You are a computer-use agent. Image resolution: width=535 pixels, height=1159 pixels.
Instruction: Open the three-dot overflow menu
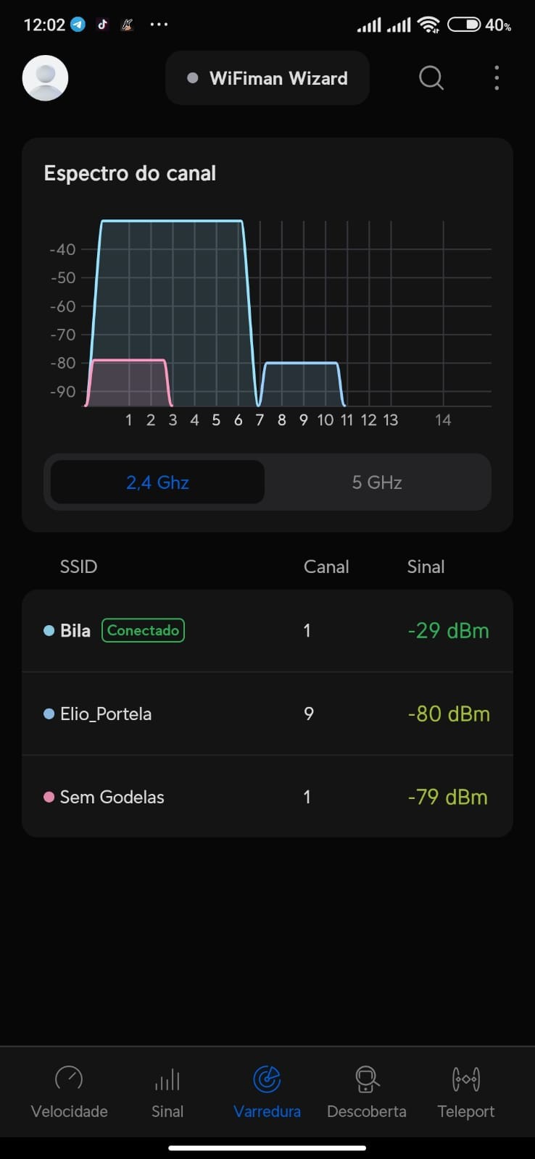click(x=497, y=78)
